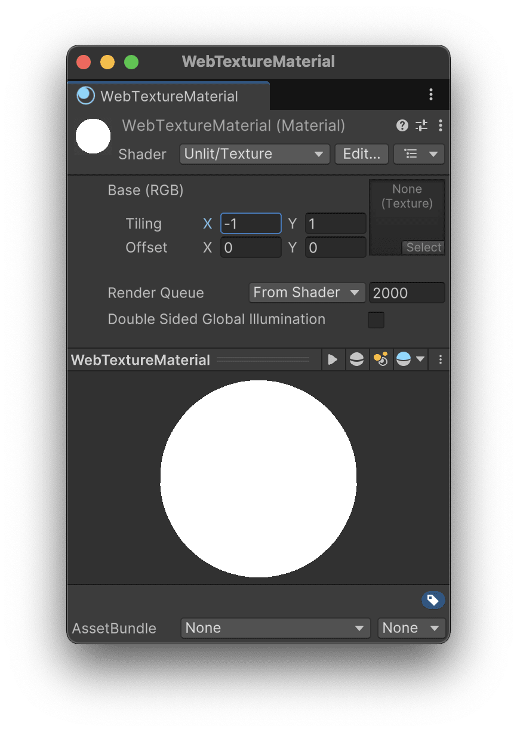
Task: Click the Double Sided Global Illumination label
Action: [x=217, y=319]
